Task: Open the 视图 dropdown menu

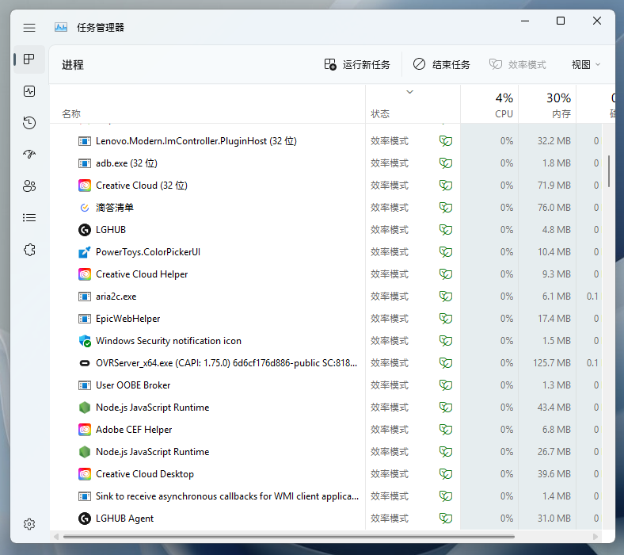Action: click(586, 64)
